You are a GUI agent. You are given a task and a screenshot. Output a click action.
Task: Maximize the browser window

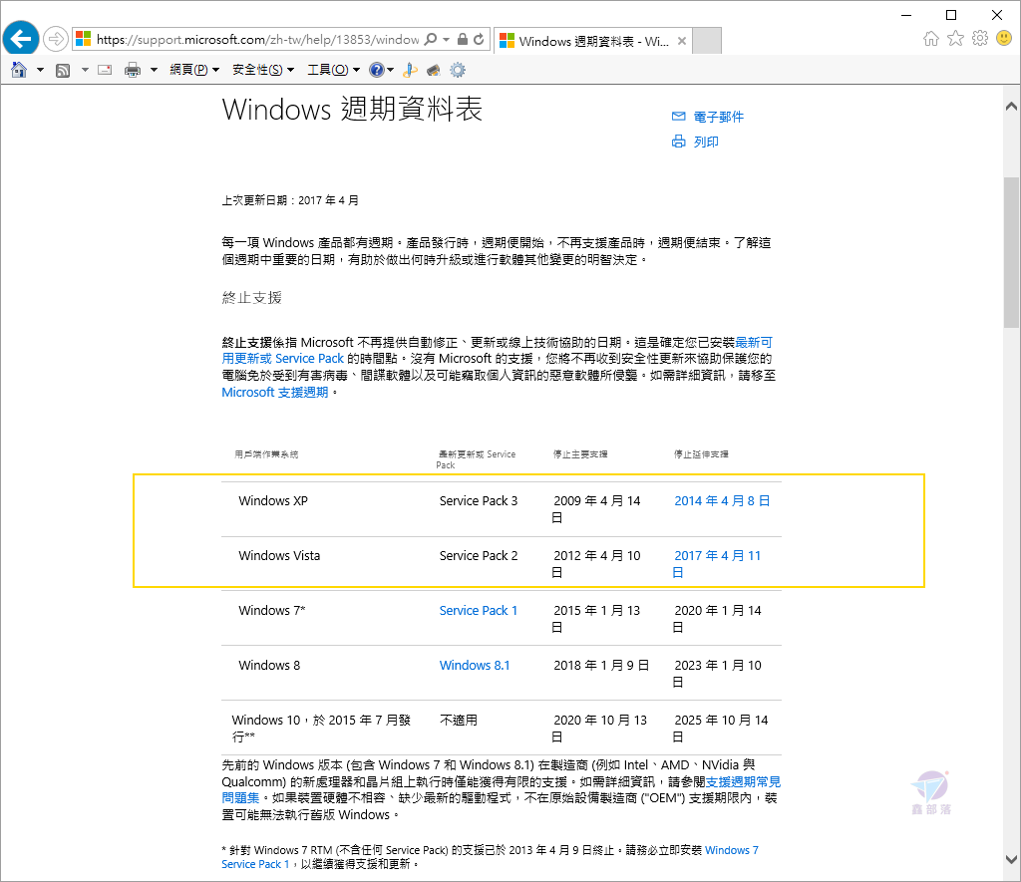pyautogui.click(x=951, y=14)
